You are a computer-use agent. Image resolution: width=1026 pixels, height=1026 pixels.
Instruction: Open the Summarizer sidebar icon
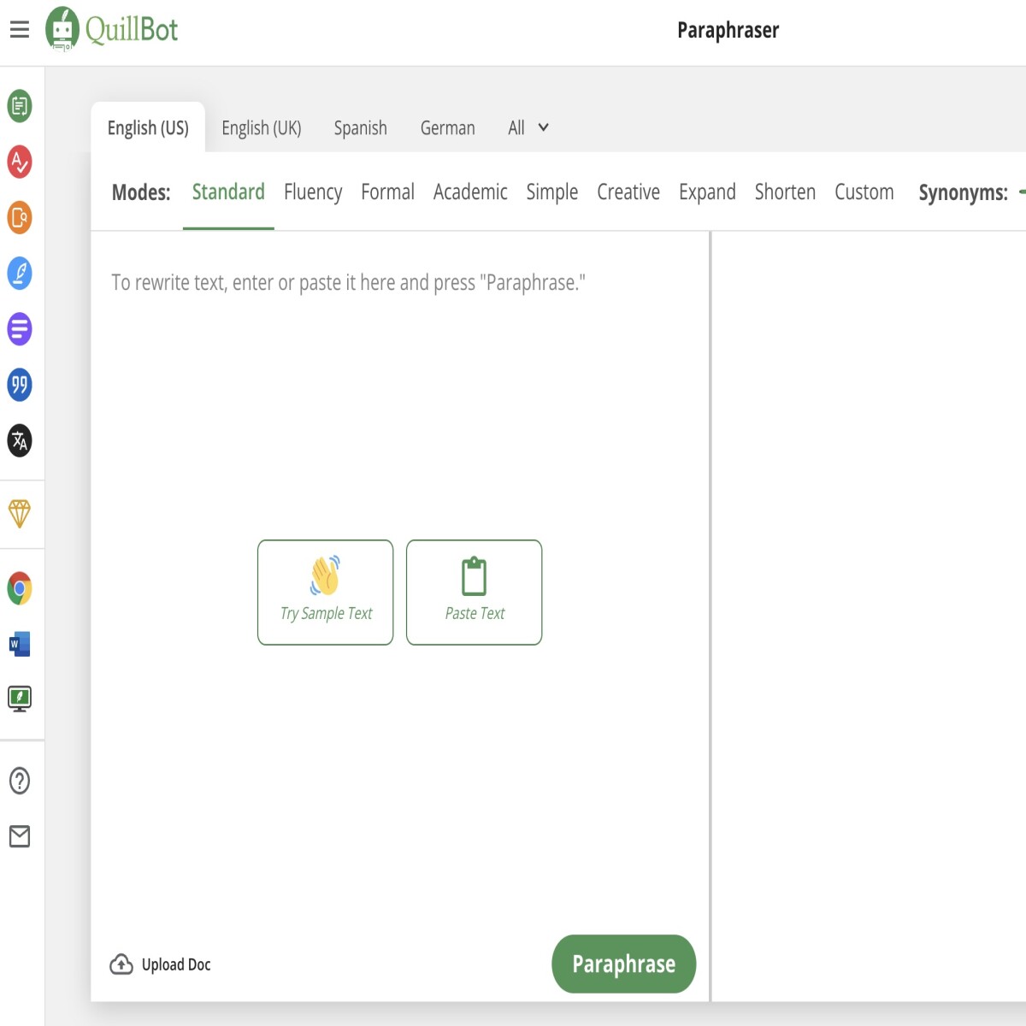(20, 329)
